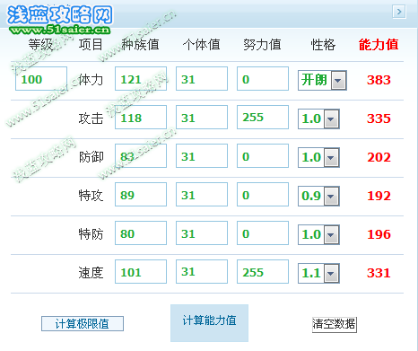Focus the 特防 个体值 field
The height and width of the screenshot is (351, 418).
(x=202, y=233)
